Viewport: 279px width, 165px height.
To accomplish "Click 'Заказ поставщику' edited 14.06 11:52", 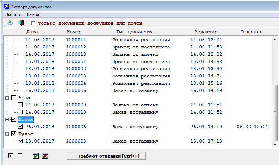I will [x=135, y=112].
